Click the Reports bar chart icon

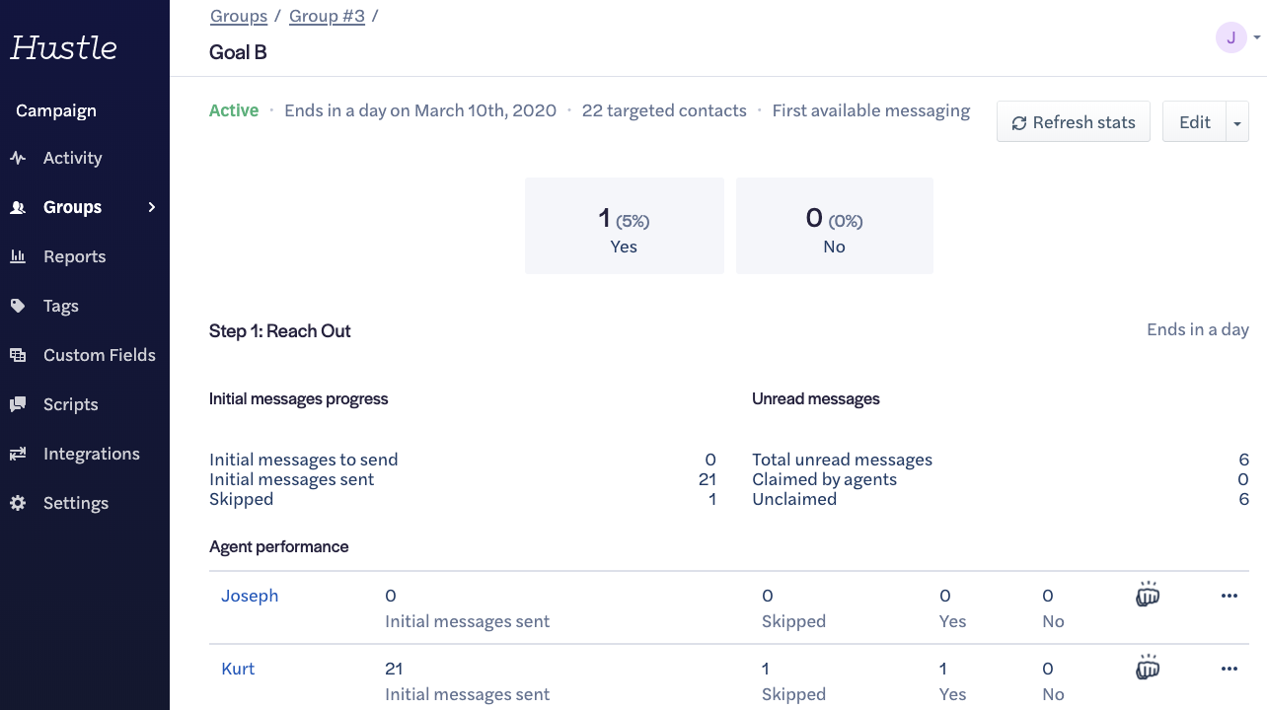coord(18,256)
